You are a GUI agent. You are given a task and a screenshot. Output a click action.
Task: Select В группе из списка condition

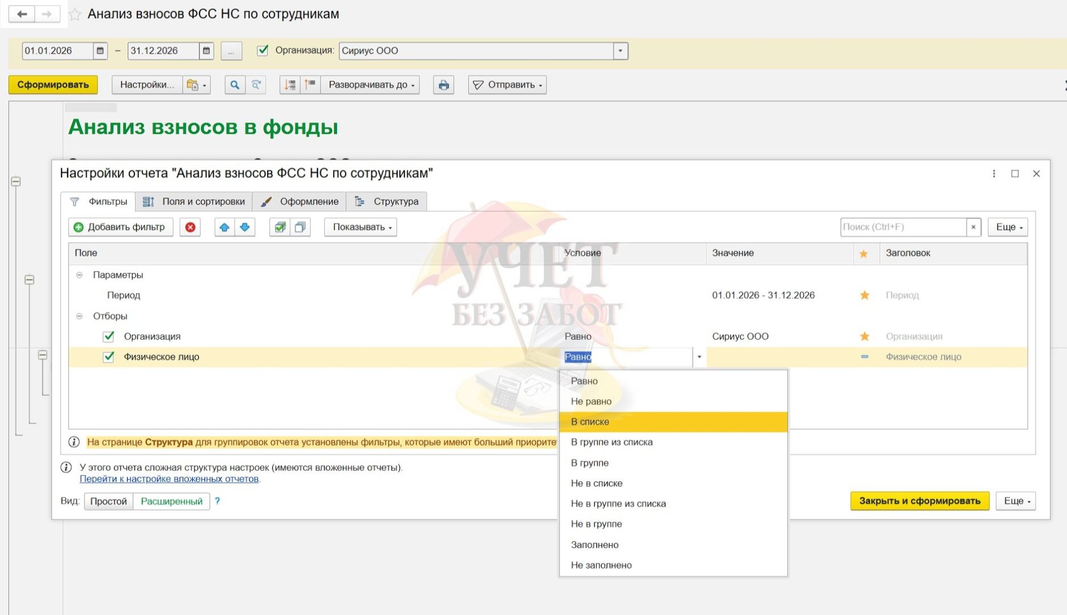pyautogui.click(x=673, y=442)
